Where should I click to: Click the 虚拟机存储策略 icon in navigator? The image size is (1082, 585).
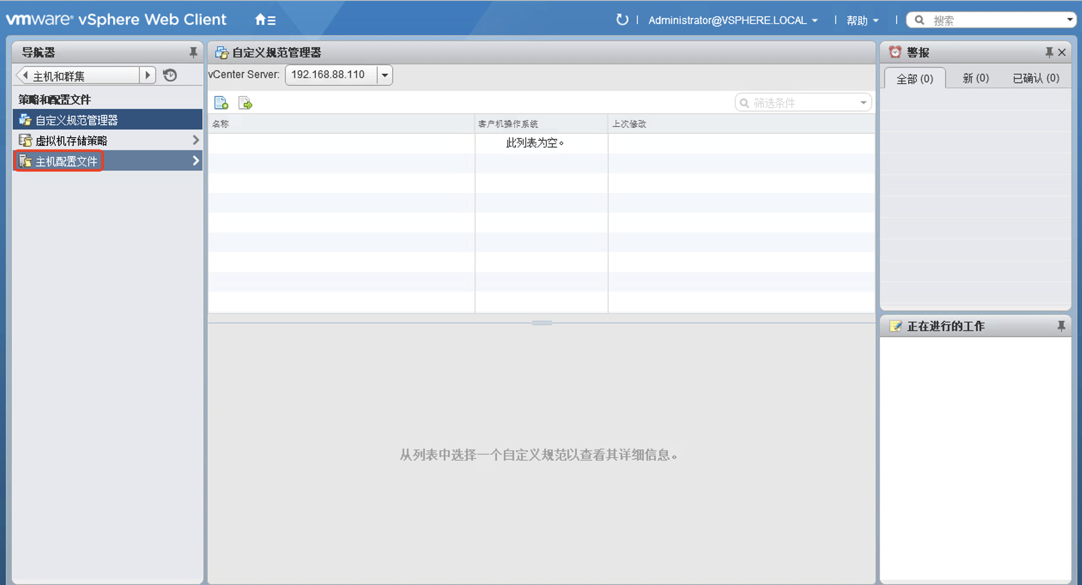(x=25, y=140)
